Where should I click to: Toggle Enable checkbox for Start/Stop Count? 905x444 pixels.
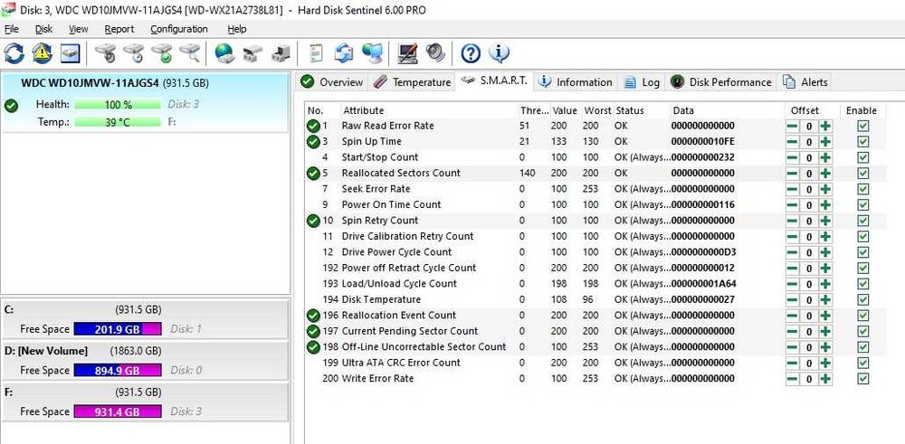[x=862, y=157]
